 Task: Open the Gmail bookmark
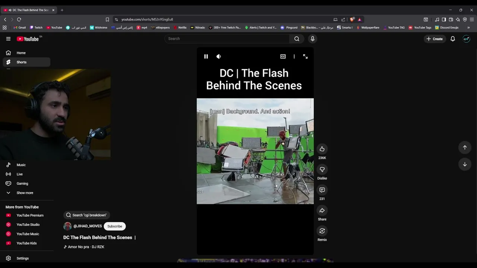pyautogui.click(x=19, y=28)
